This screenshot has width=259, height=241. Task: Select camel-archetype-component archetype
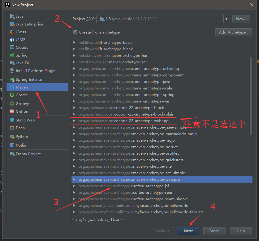162,75
